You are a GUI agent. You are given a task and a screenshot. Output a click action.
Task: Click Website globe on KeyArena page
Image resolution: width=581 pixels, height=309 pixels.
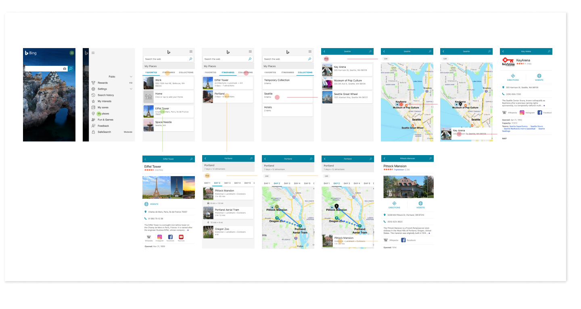pos(539,76)
